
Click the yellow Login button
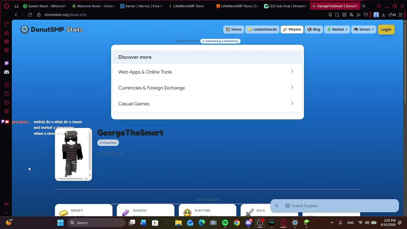tap(386, 30)
